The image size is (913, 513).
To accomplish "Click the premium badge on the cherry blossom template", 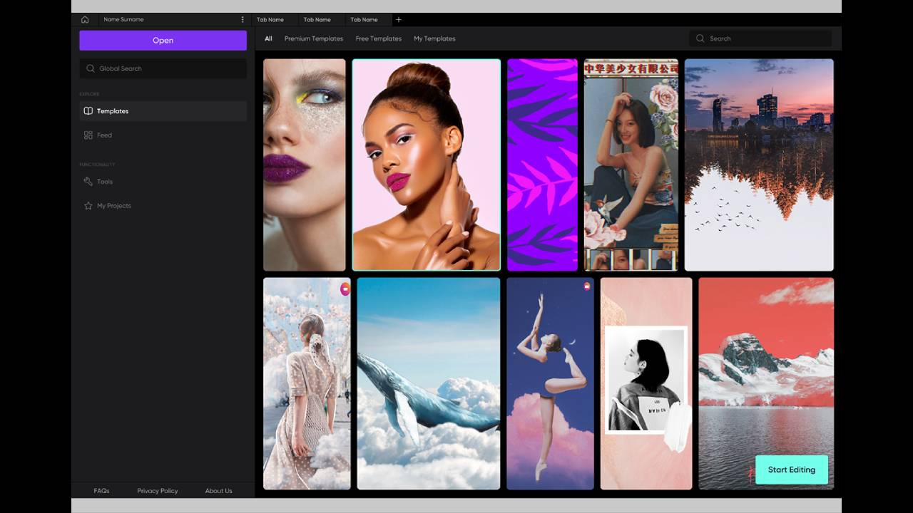I will pyautogui.click(x=345, y=289).
